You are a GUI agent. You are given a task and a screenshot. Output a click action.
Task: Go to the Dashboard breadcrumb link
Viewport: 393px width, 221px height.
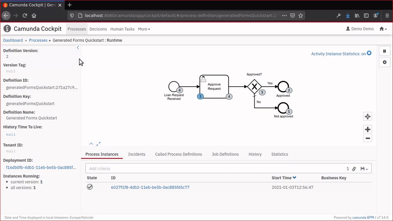13,40
